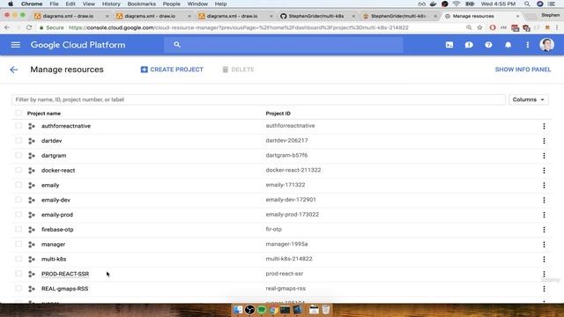Open the feedback icon in header
The image size is (564, 317).
coord(469,45)
